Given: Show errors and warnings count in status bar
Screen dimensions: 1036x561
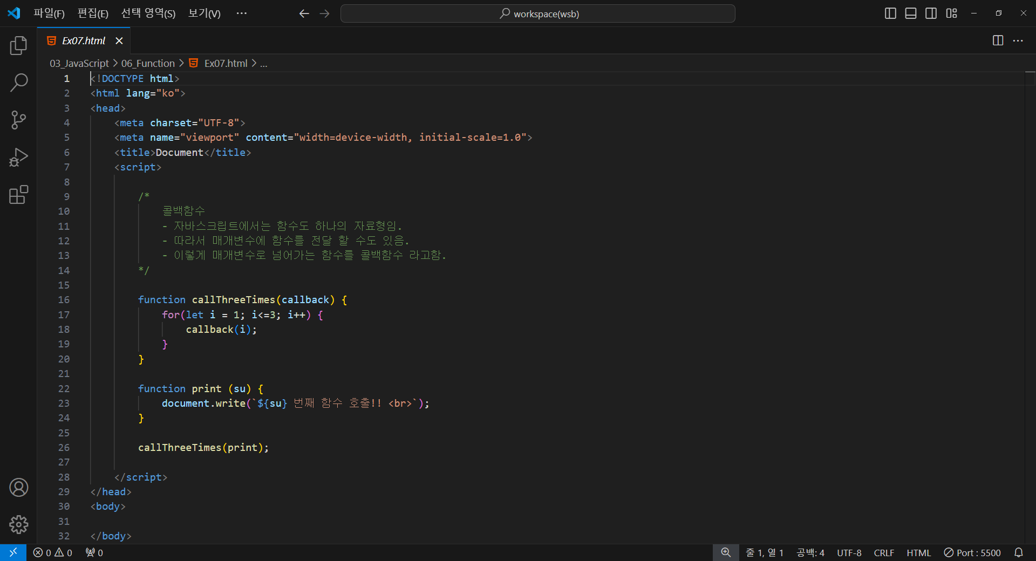Looking at the screenshot, I should pyautogui.click(x=52, y=553).
